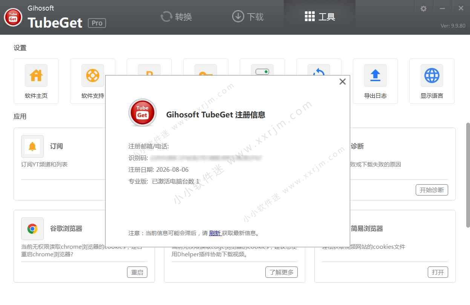Screen dimensions: 470x305
Task: Click the blurred 识别码 value
Action: click(206, 158)
